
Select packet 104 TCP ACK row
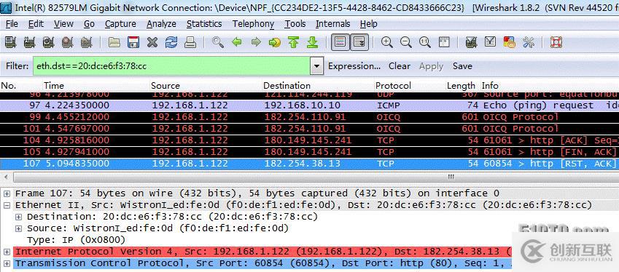(x=309, y=140)
